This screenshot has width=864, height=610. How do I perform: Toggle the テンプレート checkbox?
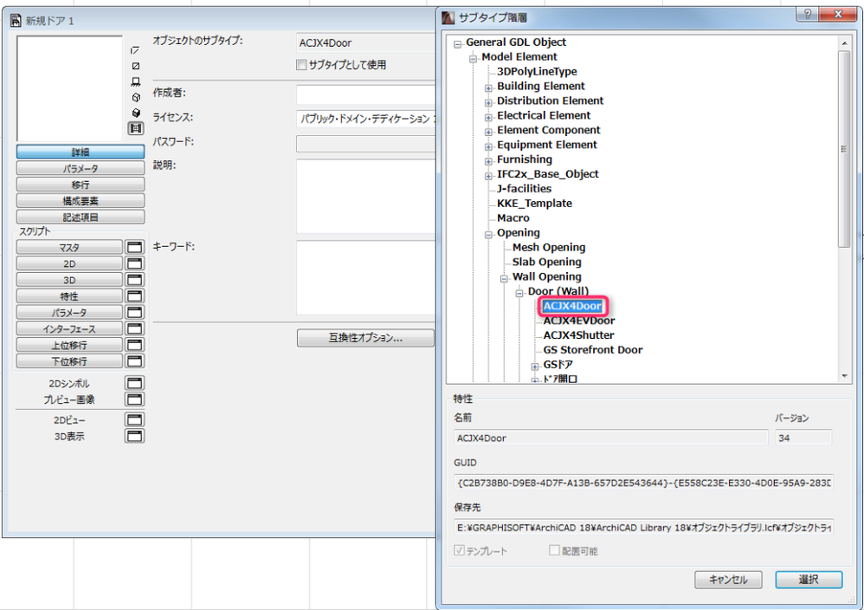point(459,550)
